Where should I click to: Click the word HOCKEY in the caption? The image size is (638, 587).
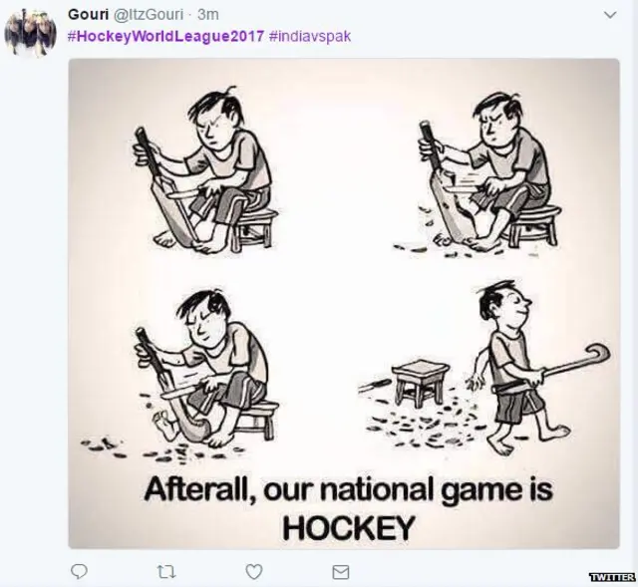click(x=349, y=527)
